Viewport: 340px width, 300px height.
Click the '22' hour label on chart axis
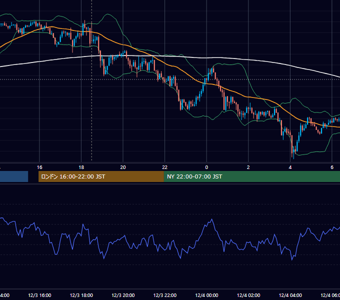165,167
